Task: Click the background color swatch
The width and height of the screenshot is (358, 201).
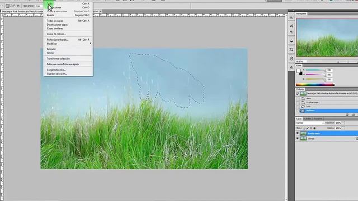Action: pos(301,73)
